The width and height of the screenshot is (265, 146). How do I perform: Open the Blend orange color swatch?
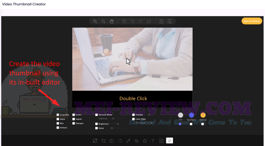[x=203, y=115]
